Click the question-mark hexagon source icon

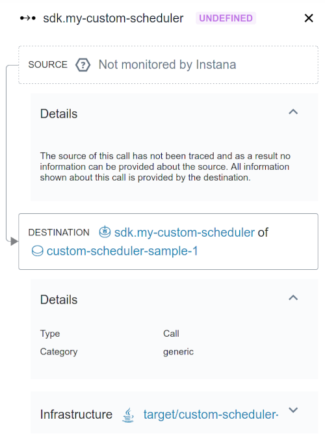pos(83,65)
